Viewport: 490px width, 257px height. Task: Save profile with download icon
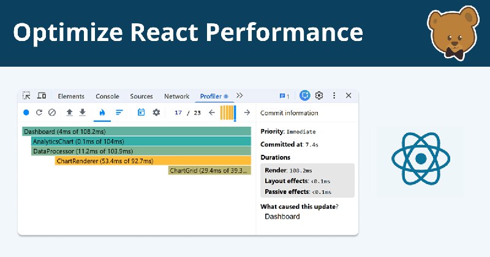[83, 113]
